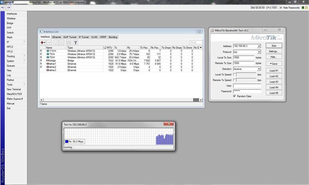Click the green status indicator in top bar

pos(303,8)
